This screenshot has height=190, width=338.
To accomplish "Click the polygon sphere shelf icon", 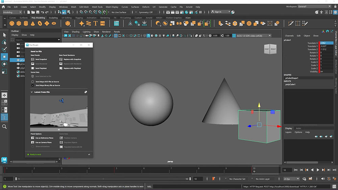I will coord(12,23).
